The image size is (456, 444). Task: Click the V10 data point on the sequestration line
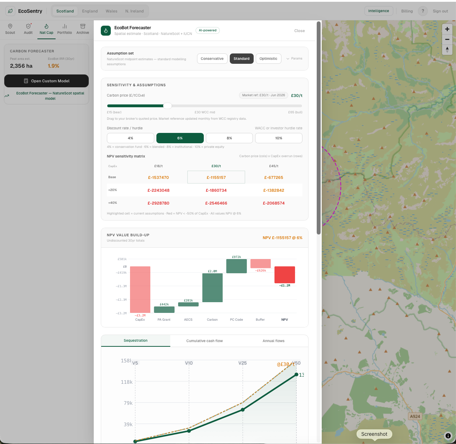tap(189, 431)
